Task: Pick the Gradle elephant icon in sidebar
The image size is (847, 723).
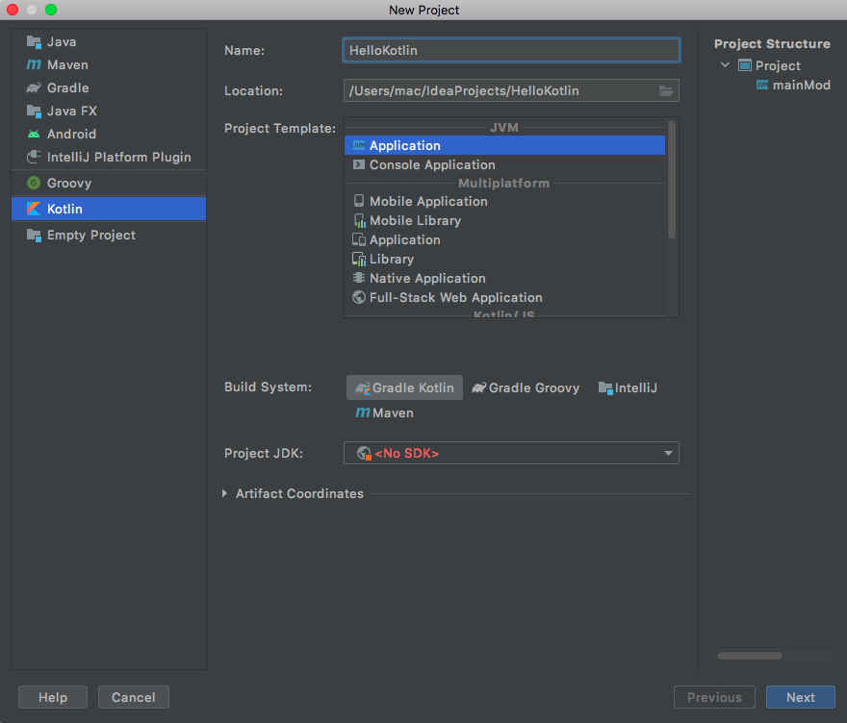Action: [34, 87]
